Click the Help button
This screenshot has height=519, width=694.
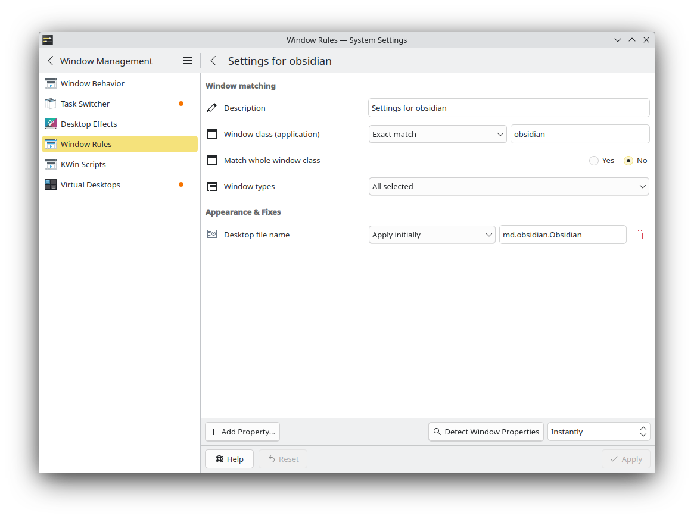tap(229, 459)
